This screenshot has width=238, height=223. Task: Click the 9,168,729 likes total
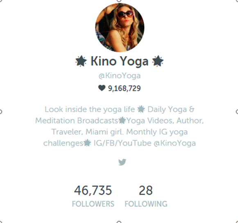tap(124, 88)
